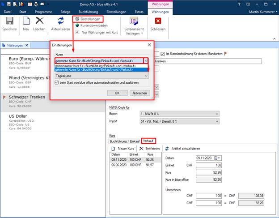Click the small save icon in the title bar
Viewport: 279px width, 218px height.
pos(9,4)
